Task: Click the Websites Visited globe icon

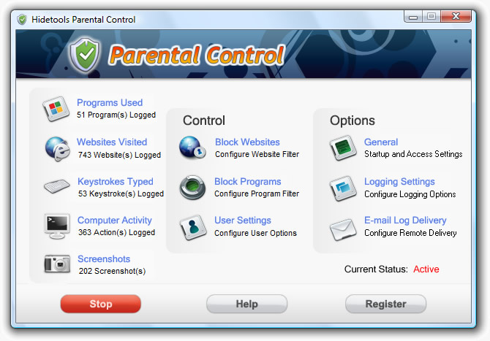Action: pyautogui.click(x=57, y=148)
